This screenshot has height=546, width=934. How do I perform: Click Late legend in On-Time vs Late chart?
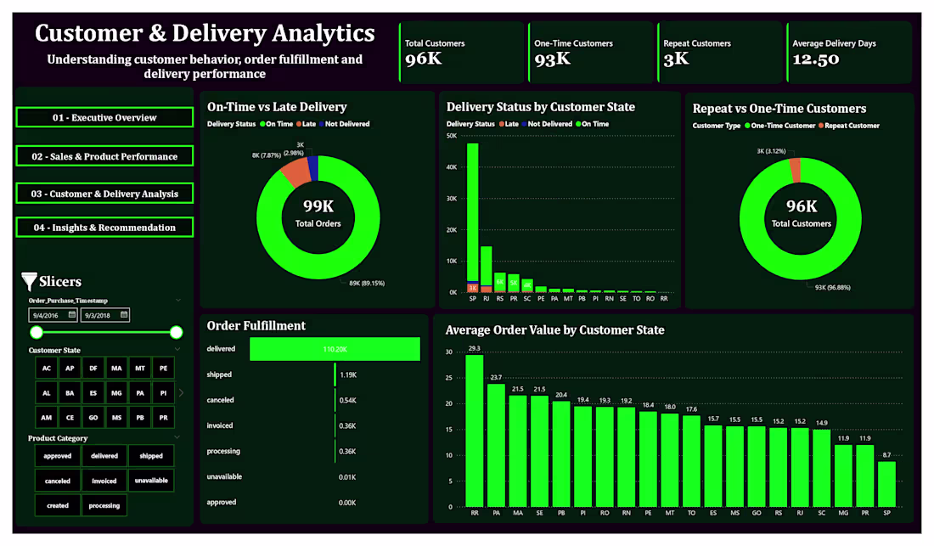(x=307, y=124)
